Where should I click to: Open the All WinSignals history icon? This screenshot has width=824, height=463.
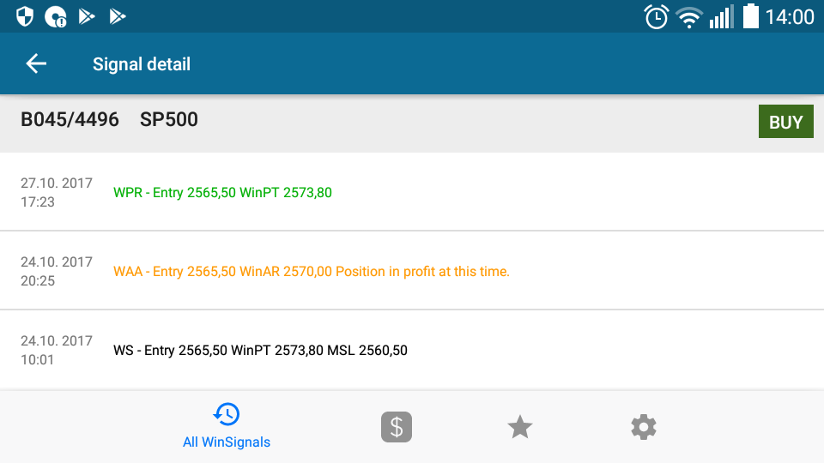[x=227, y=414]
